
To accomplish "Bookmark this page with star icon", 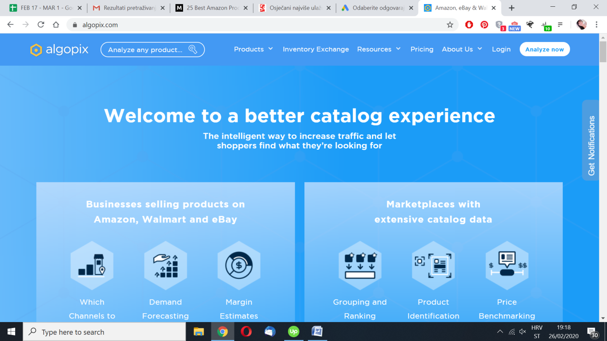I will click(450, 25).
